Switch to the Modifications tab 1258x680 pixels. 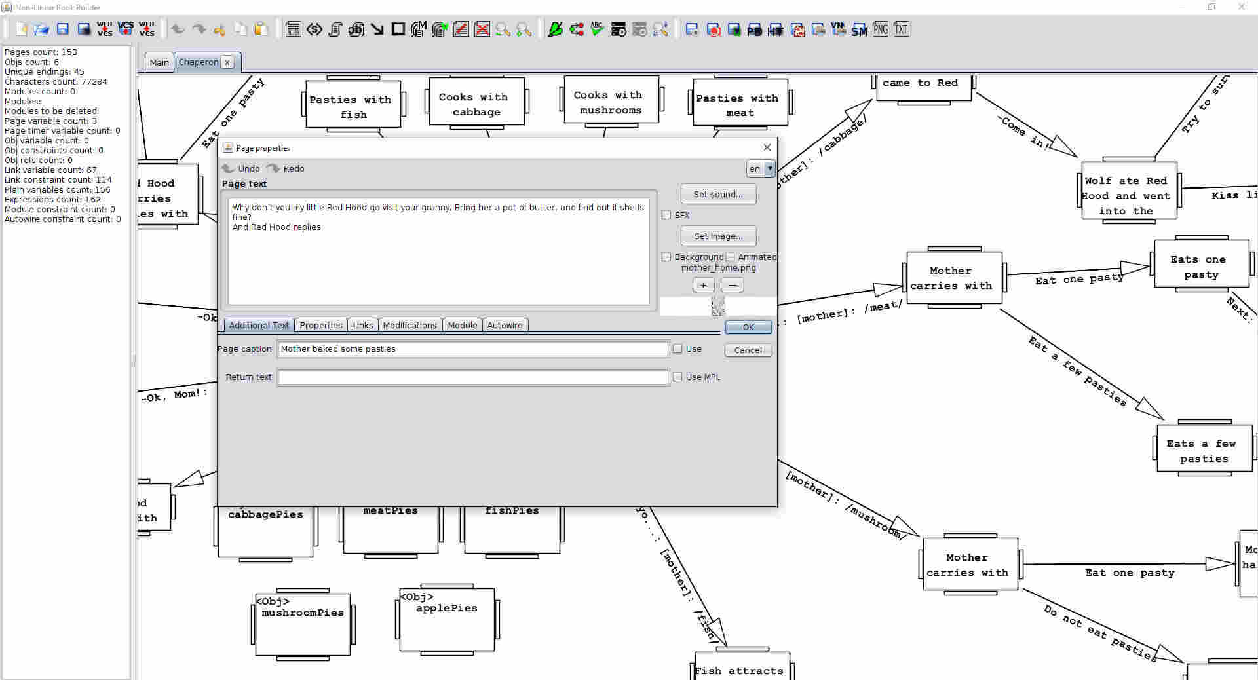pyautogui.click(x=410, y=325)
